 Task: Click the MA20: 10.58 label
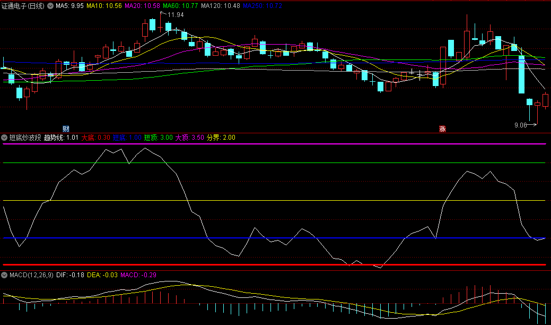(142, 6)
